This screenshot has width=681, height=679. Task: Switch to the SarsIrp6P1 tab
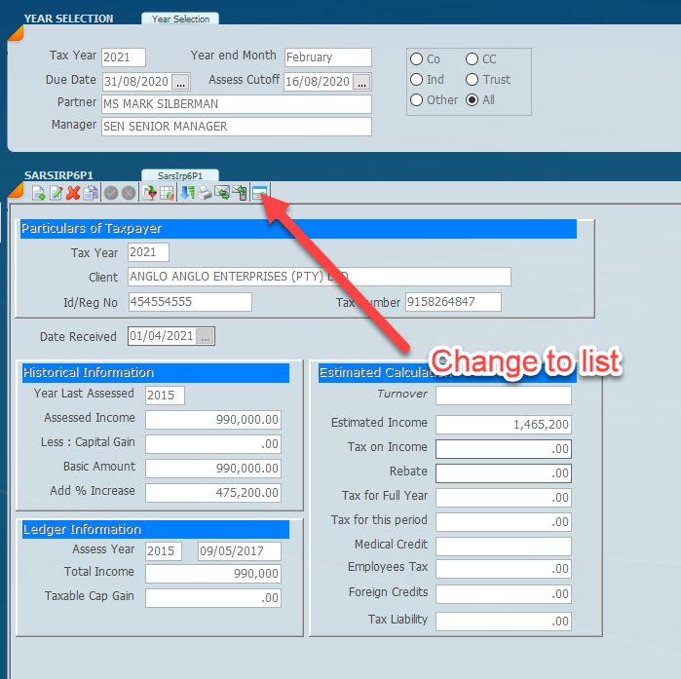[x=180, y=175]
